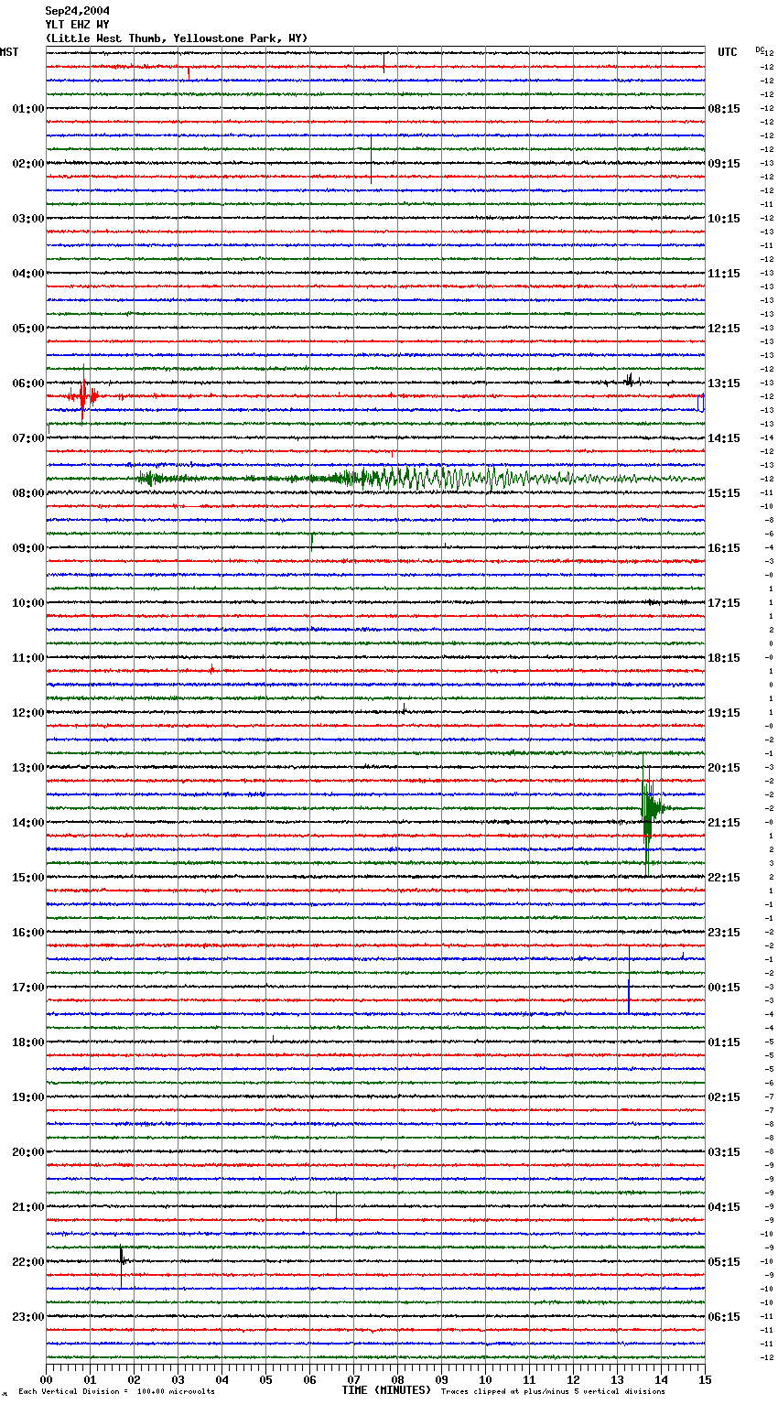Click the 05 minute axis tick label
778x1404 pixels.
click(266, 1379)
